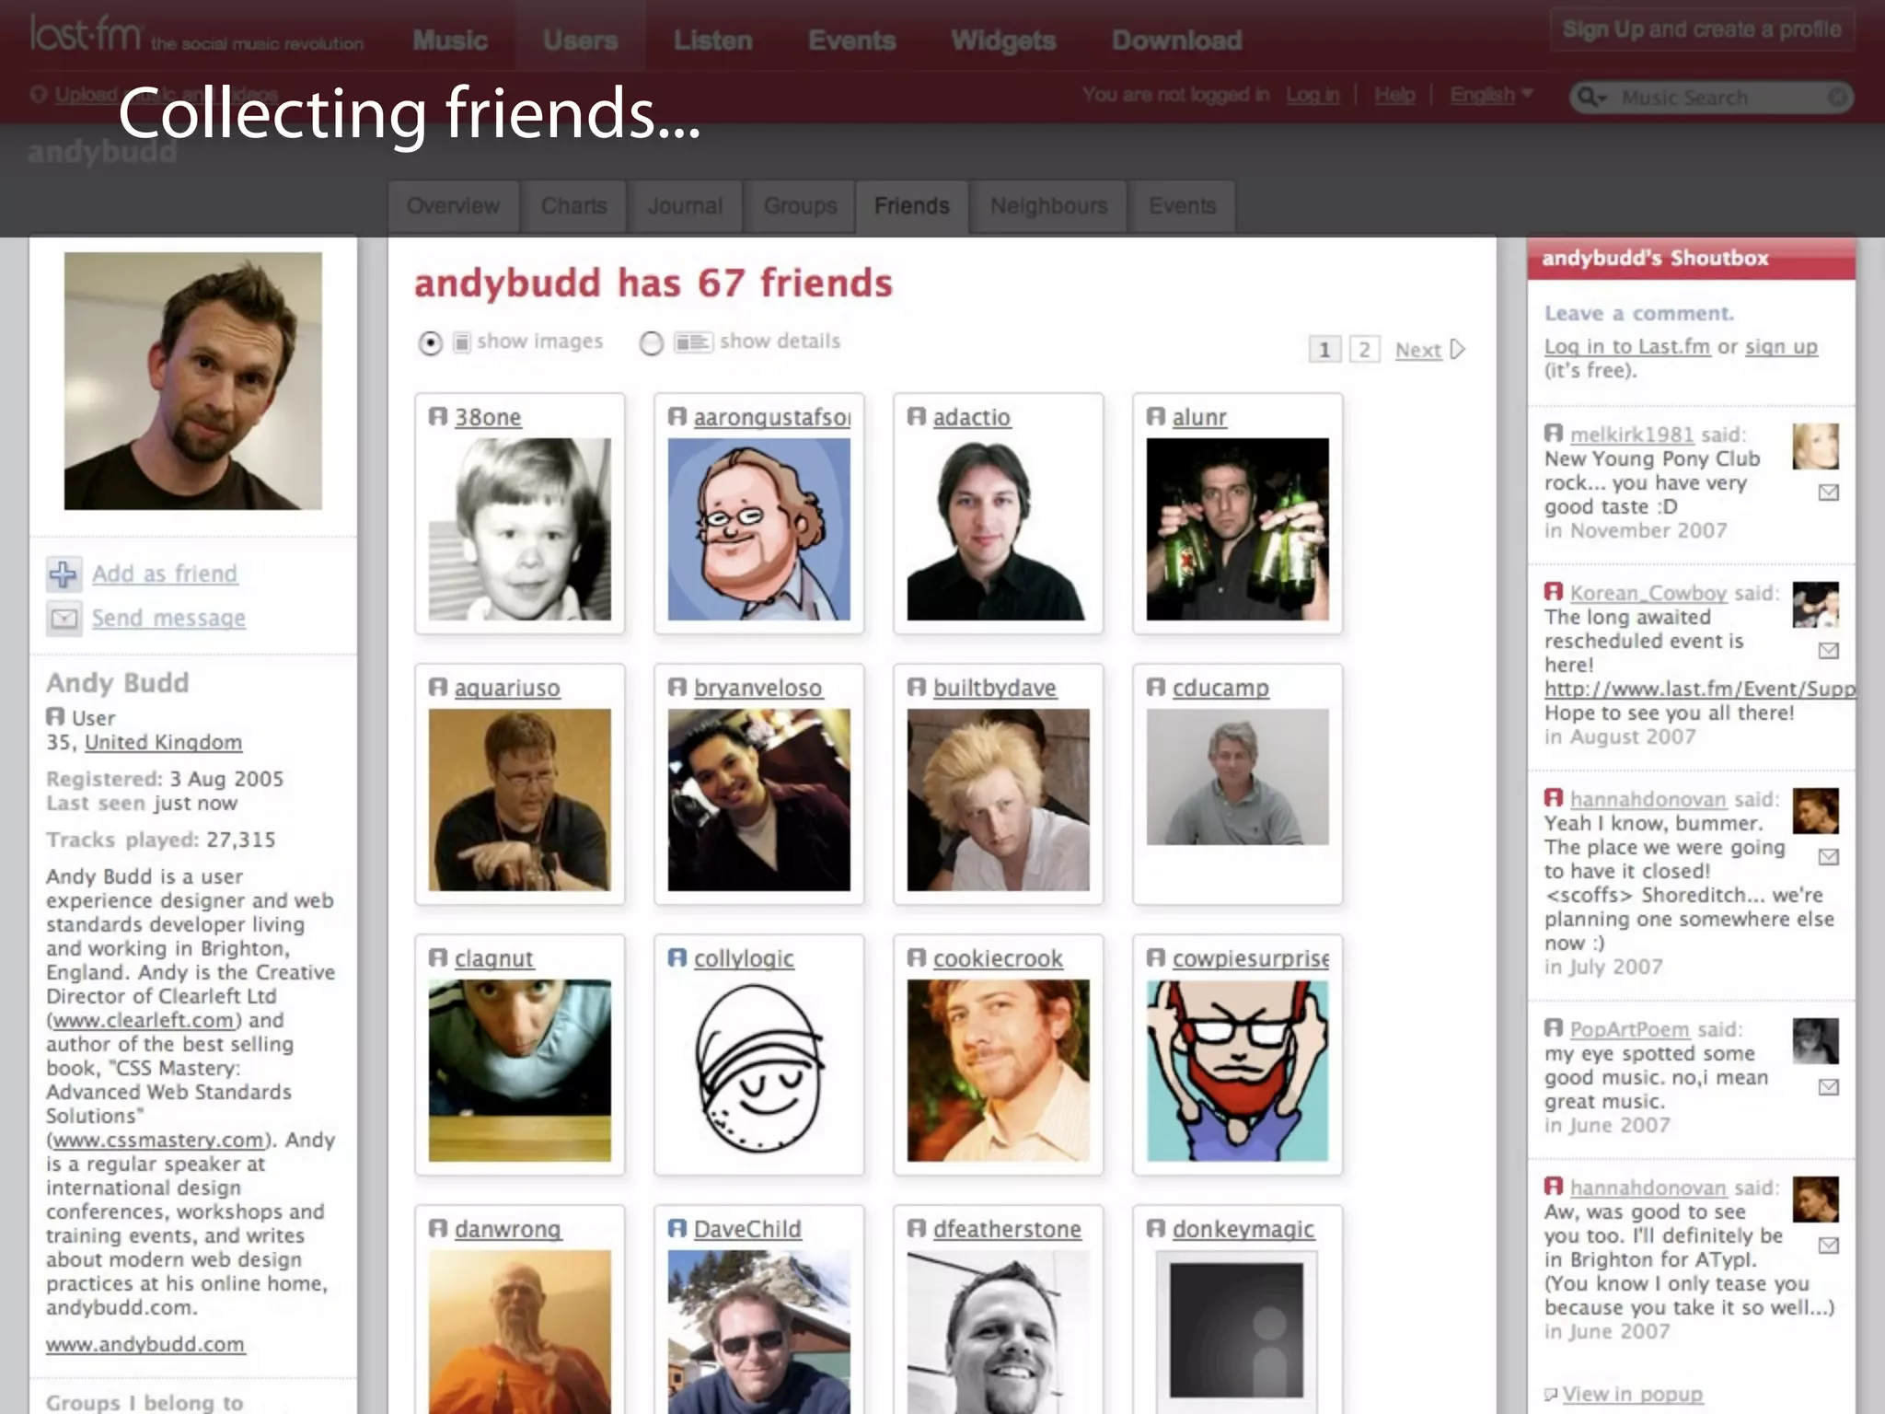Open the builtbydave avatar thumbnail
The image size is (1885, 1414).
coord(999,799)
